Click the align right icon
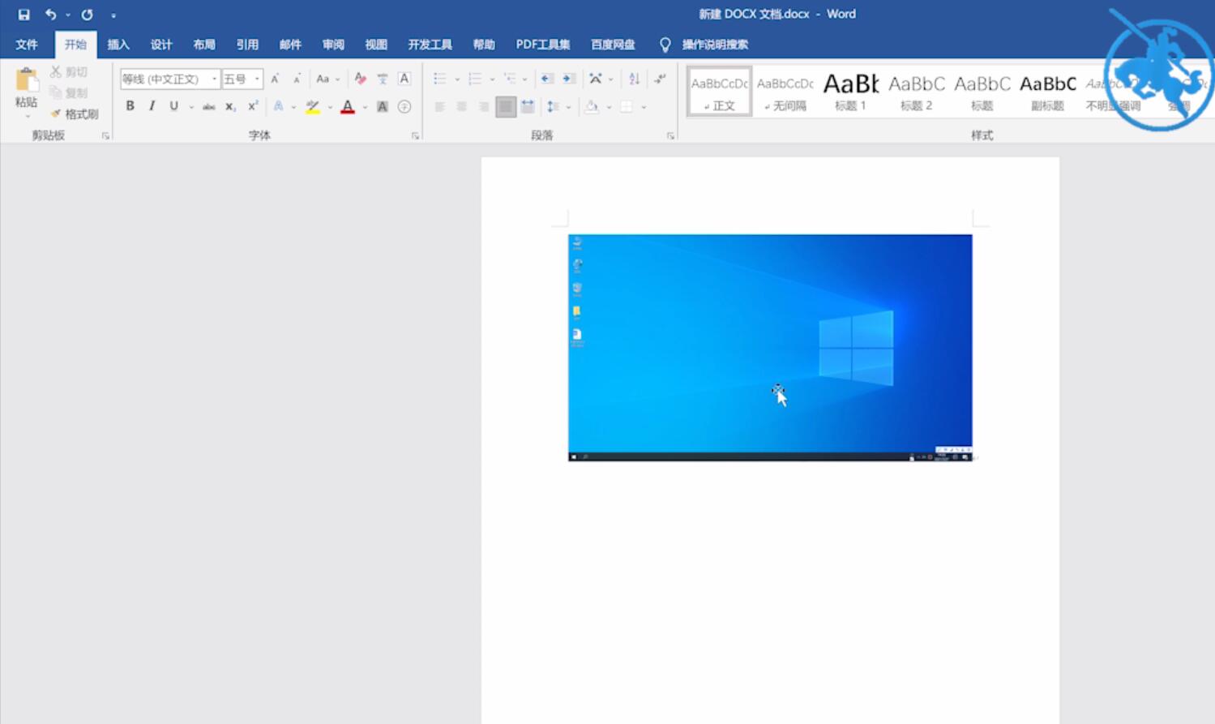The image size is (1215, 724). click(x=484, y=106)
